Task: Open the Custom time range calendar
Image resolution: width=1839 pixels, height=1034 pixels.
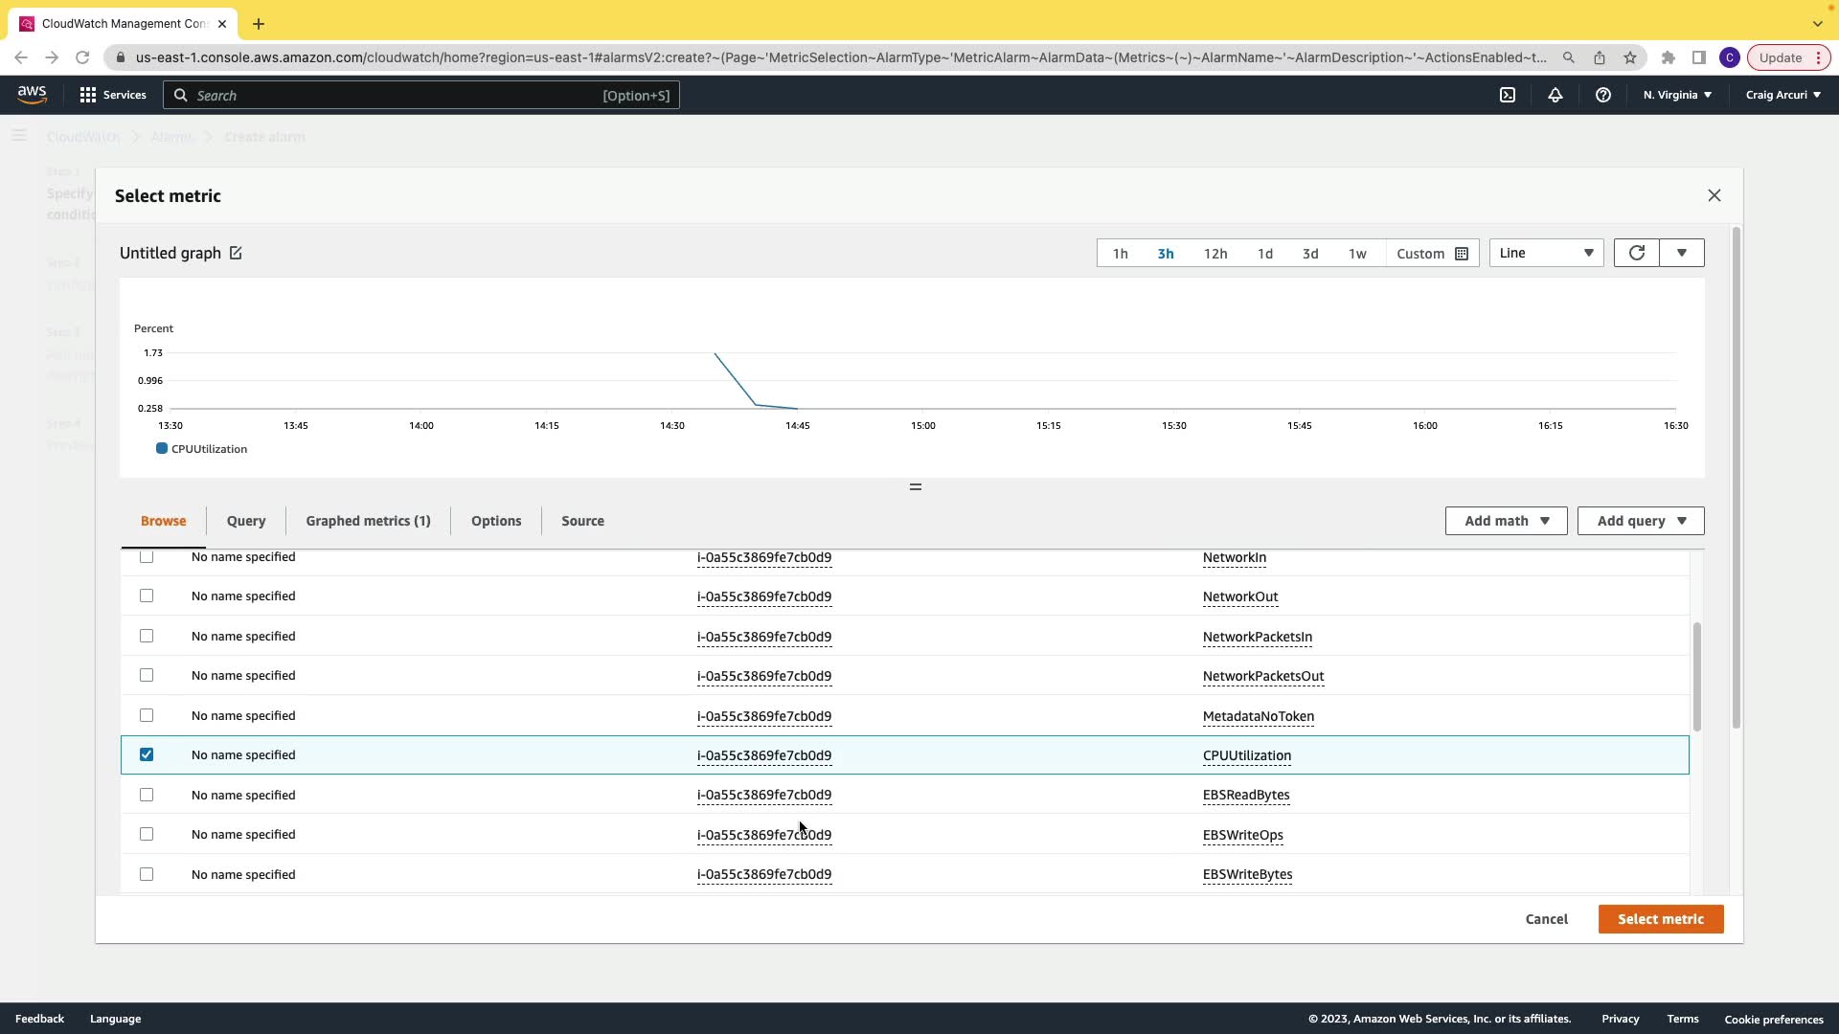Action: (x=1432, y=254)
